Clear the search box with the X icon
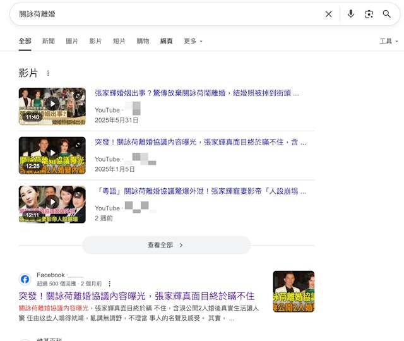This screenshot has height=341, width=404. pyautogui.click(x=328, y=14)
